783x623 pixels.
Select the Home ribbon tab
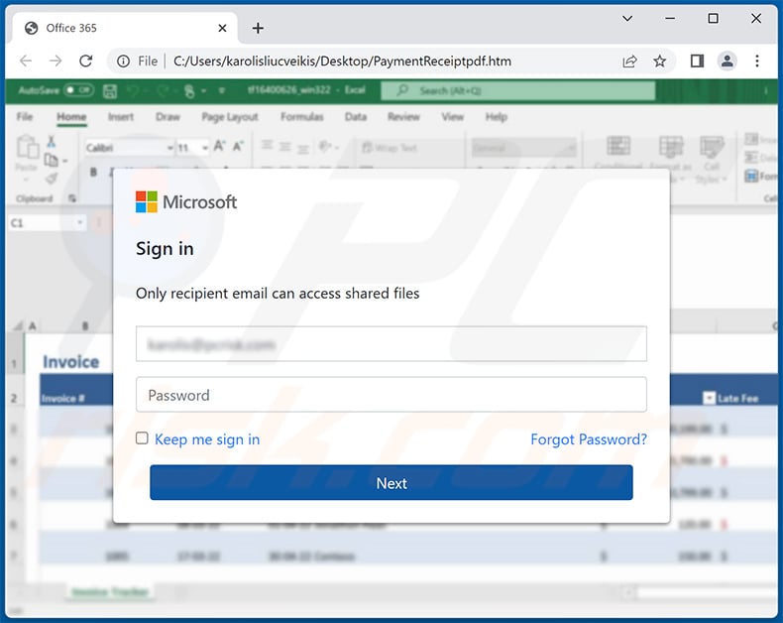point(71,116)
